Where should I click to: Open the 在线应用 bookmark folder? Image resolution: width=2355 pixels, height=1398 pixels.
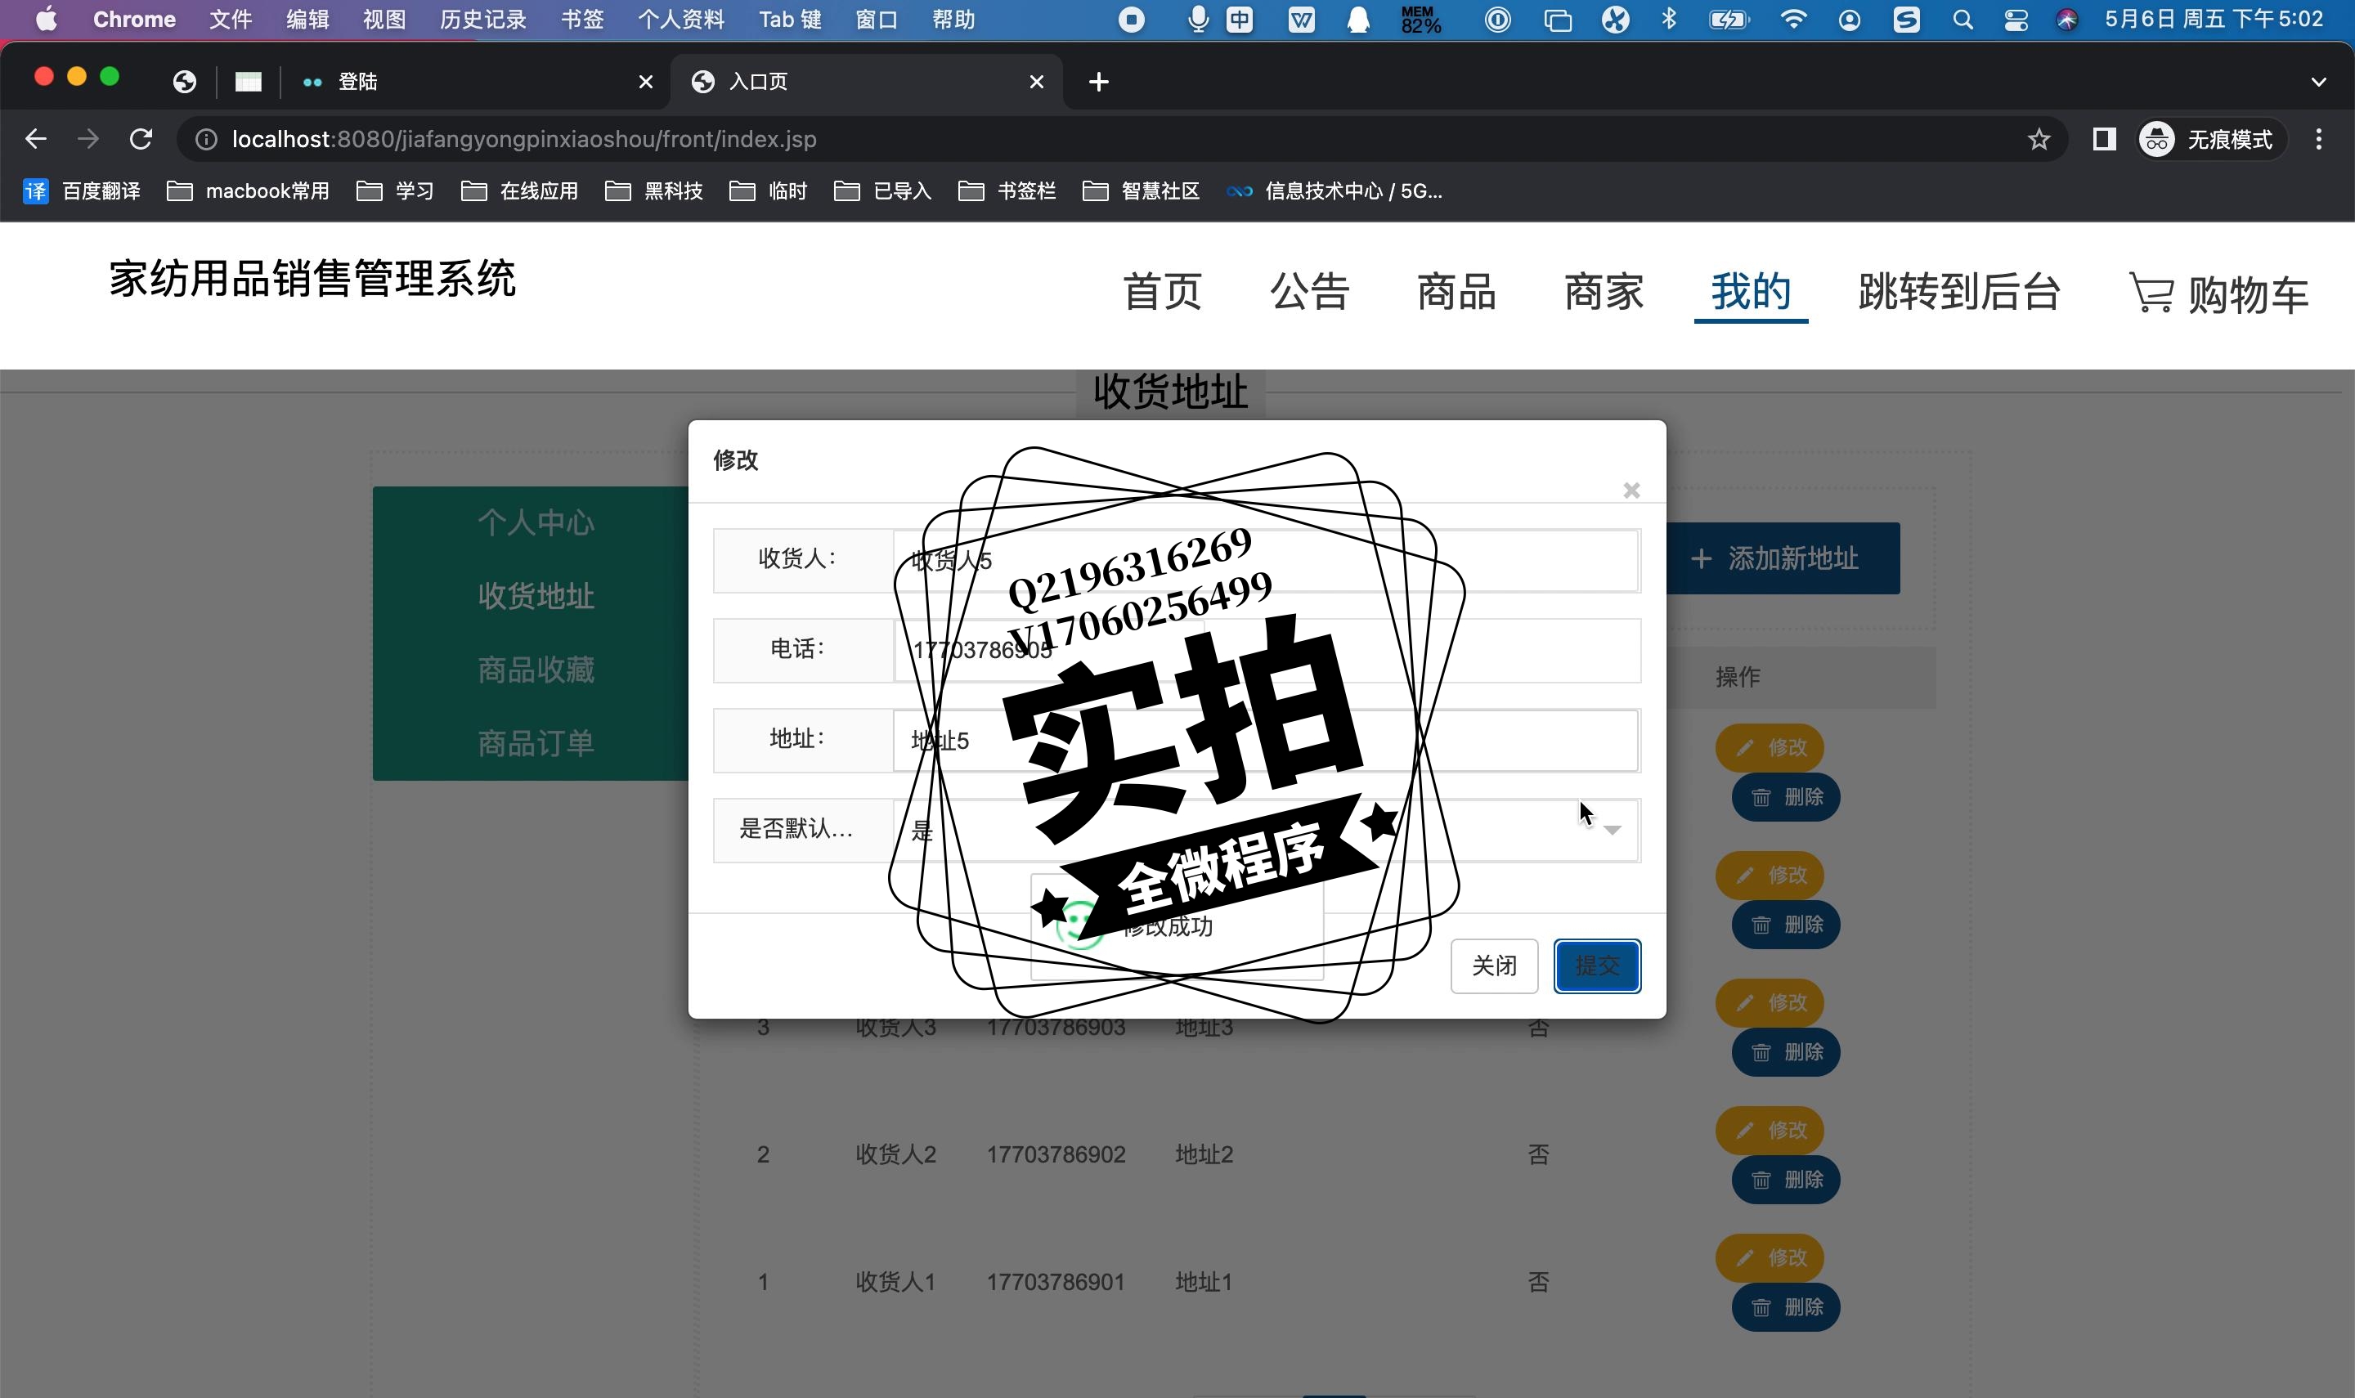[x=519, y=191]
